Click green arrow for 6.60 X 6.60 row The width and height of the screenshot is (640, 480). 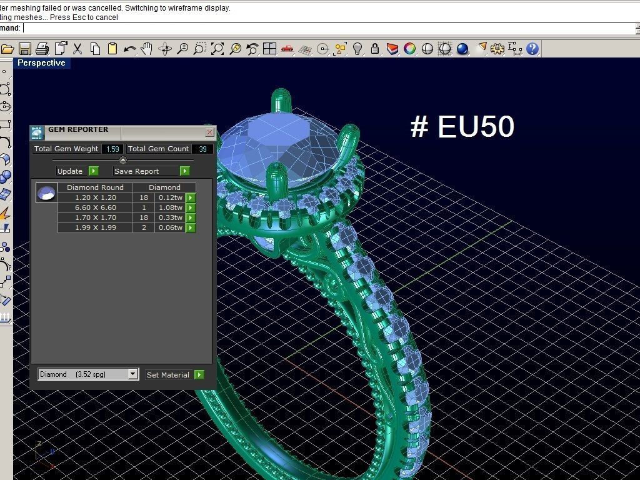[191, 207]
